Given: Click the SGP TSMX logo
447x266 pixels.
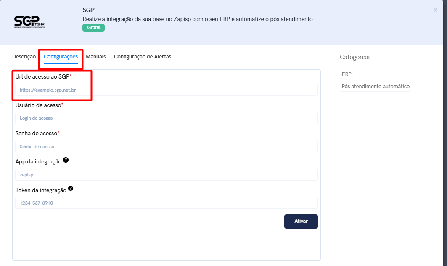Looking at the screenshot, I should click(29, 22).
